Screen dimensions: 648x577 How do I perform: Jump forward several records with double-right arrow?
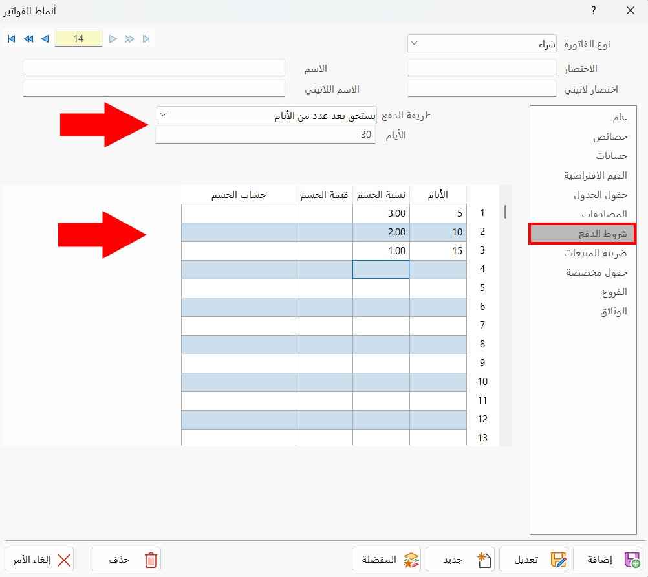(129, 39)
